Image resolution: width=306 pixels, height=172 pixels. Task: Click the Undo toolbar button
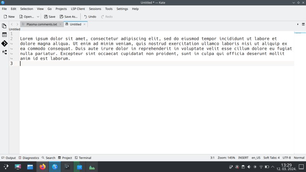pyautogui.click(x=90, y=17)
